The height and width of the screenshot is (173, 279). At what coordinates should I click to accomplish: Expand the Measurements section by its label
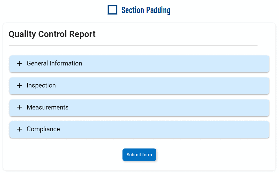pyautogui.click(x=47, y=107)
